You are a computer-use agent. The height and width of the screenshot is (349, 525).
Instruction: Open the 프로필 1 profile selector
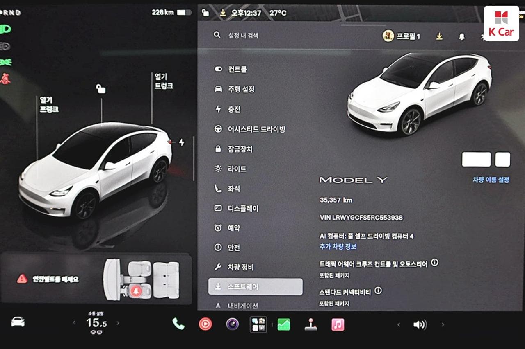coord(402,36)
